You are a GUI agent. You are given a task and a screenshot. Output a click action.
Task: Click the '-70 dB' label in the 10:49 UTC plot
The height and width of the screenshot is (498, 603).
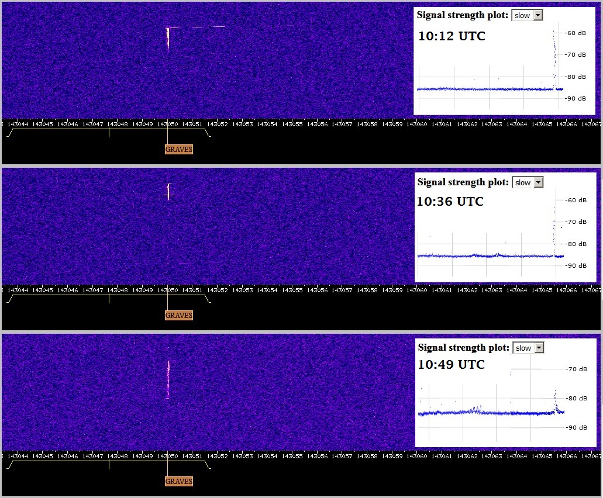(x=576, y=369)
